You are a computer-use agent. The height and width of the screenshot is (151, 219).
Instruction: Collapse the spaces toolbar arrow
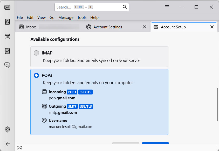7,144
